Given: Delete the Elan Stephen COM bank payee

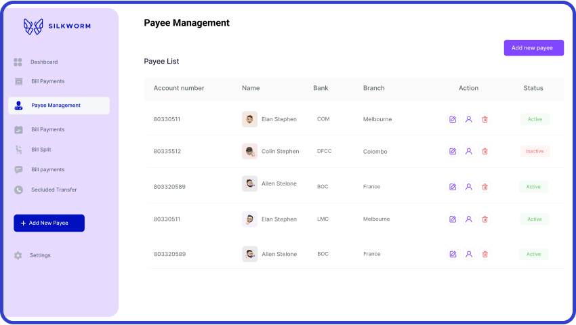Looking at the screenshot, I should click(485, 119).
